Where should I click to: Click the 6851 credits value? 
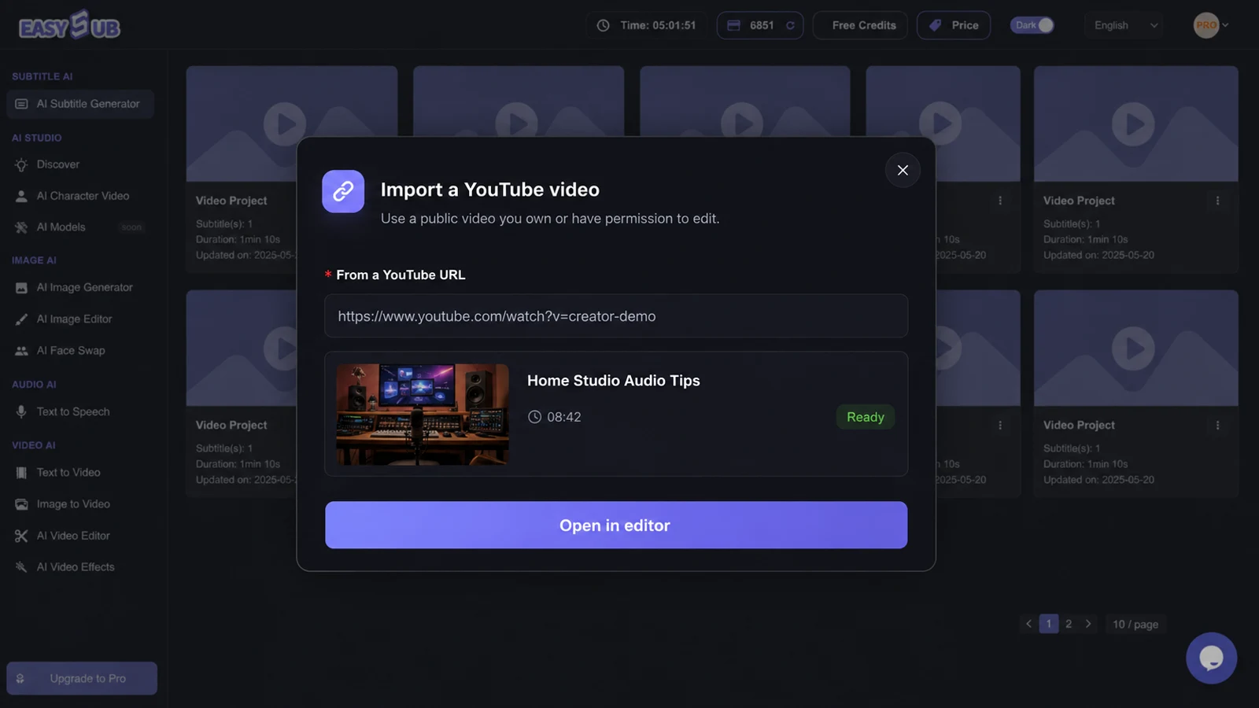762,25
